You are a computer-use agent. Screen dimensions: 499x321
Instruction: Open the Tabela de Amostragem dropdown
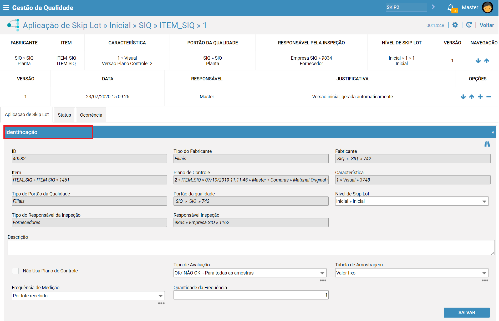[x=411, y=273]
